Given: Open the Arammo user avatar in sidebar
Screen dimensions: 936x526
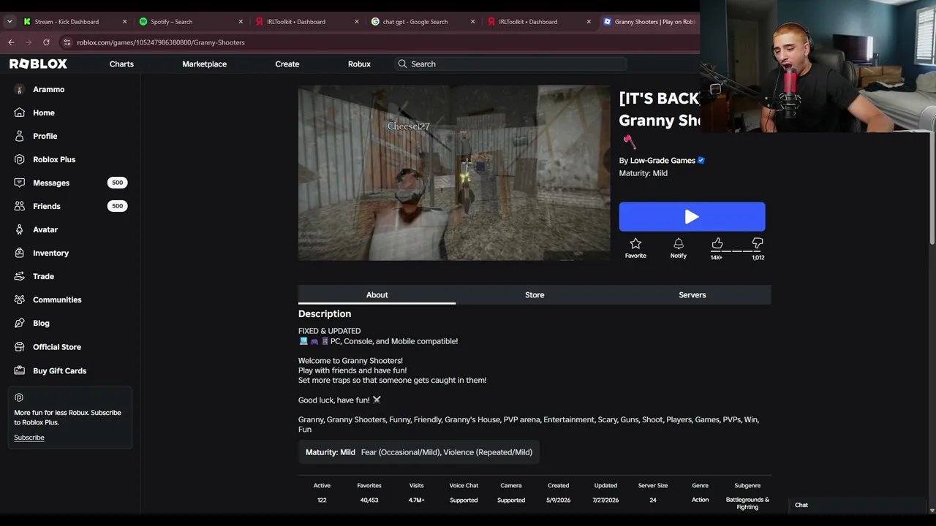Looking at the screenshot, I should point(19,89).
